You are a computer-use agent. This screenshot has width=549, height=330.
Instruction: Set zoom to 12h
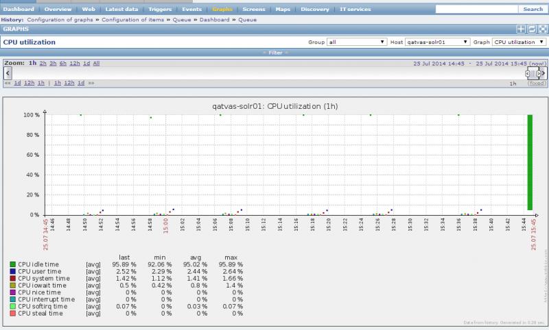[x=75, y=63]
